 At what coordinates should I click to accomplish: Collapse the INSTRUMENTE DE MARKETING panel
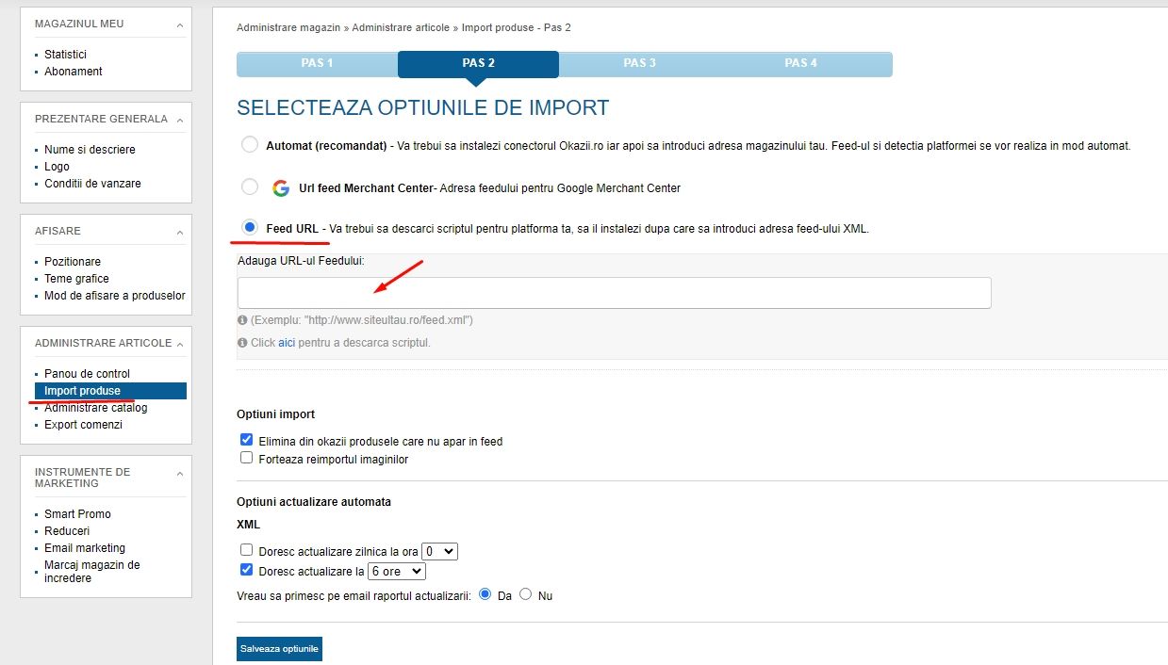coord(179,473)
